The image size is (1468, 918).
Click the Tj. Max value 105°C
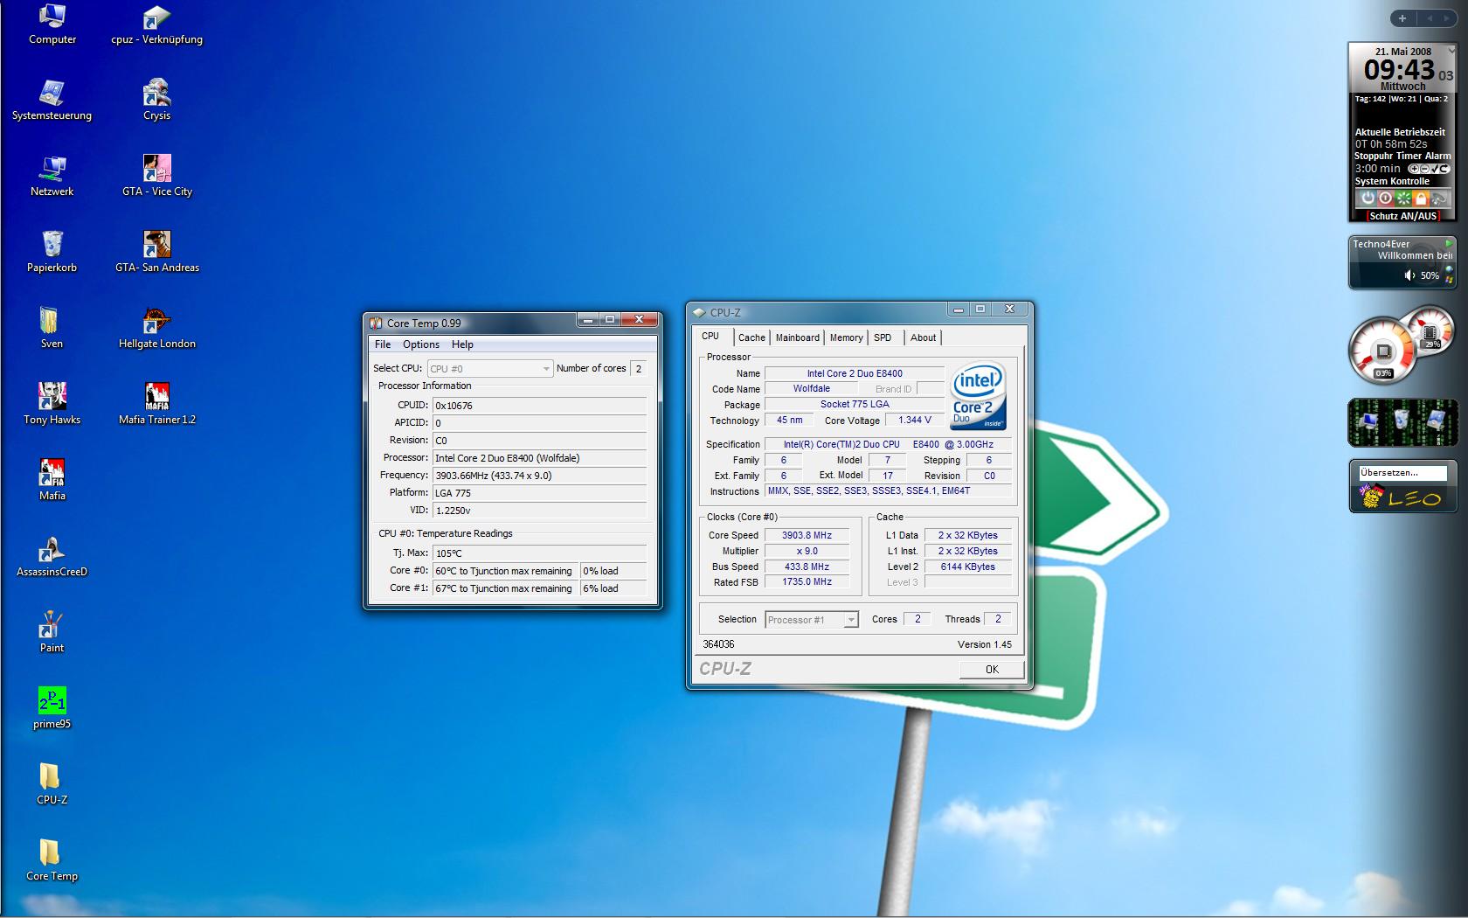[x=540, y=553]
